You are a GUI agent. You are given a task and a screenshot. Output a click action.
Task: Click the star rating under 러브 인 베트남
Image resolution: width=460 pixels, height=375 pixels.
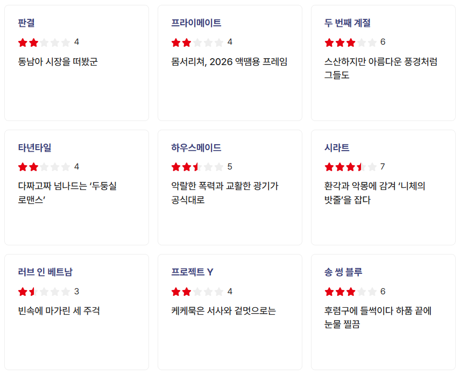[x=44, y=292]
